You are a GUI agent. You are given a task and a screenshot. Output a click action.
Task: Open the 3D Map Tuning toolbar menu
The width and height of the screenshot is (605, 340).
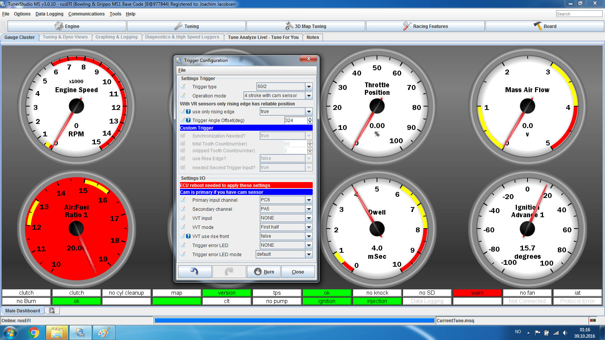[x=306, y=26]
